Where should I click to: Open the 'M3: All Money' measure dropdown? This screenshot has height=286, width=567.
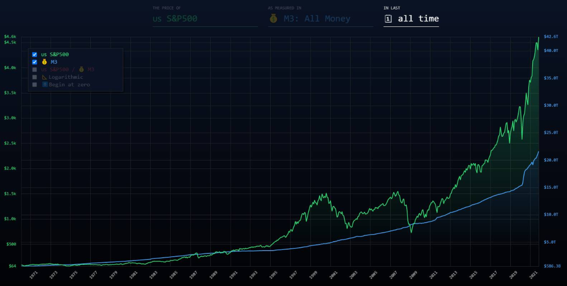point(320,19)
